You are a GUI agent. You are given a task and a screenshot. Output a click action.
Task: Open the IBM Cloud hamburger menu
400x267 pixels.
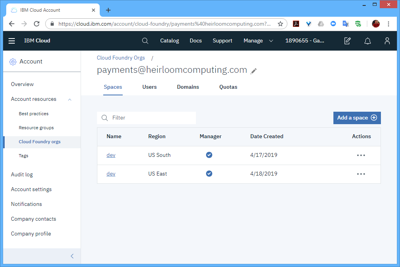12,41
